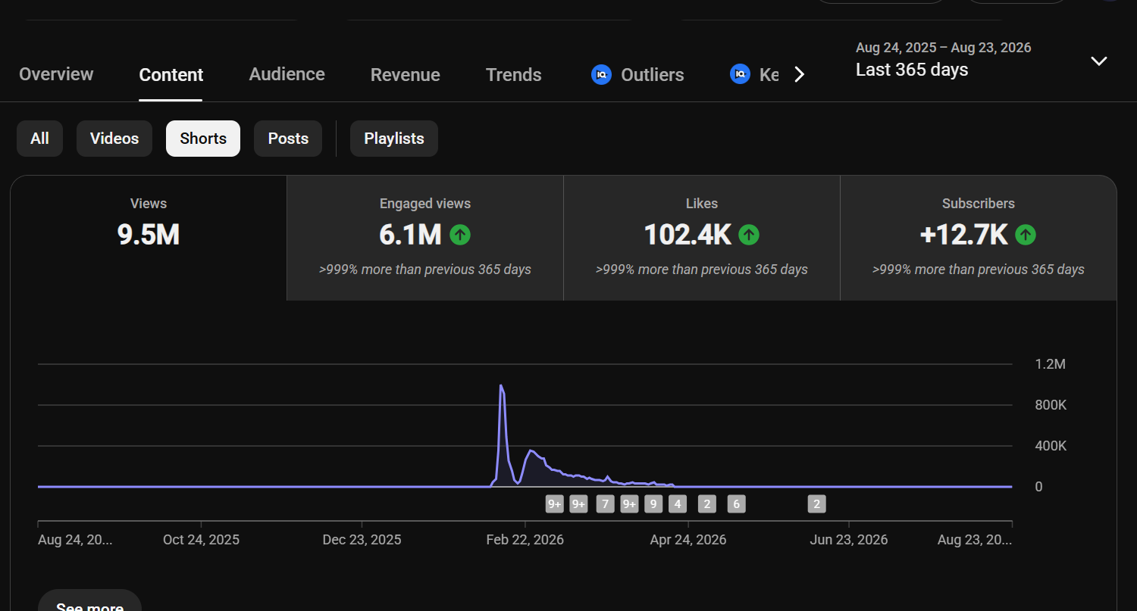Screen dimensions: 1137x611
Task: Click the blue icon beside the truncated Ke tab
Action: pyautogui.click(x=740, y=74)
